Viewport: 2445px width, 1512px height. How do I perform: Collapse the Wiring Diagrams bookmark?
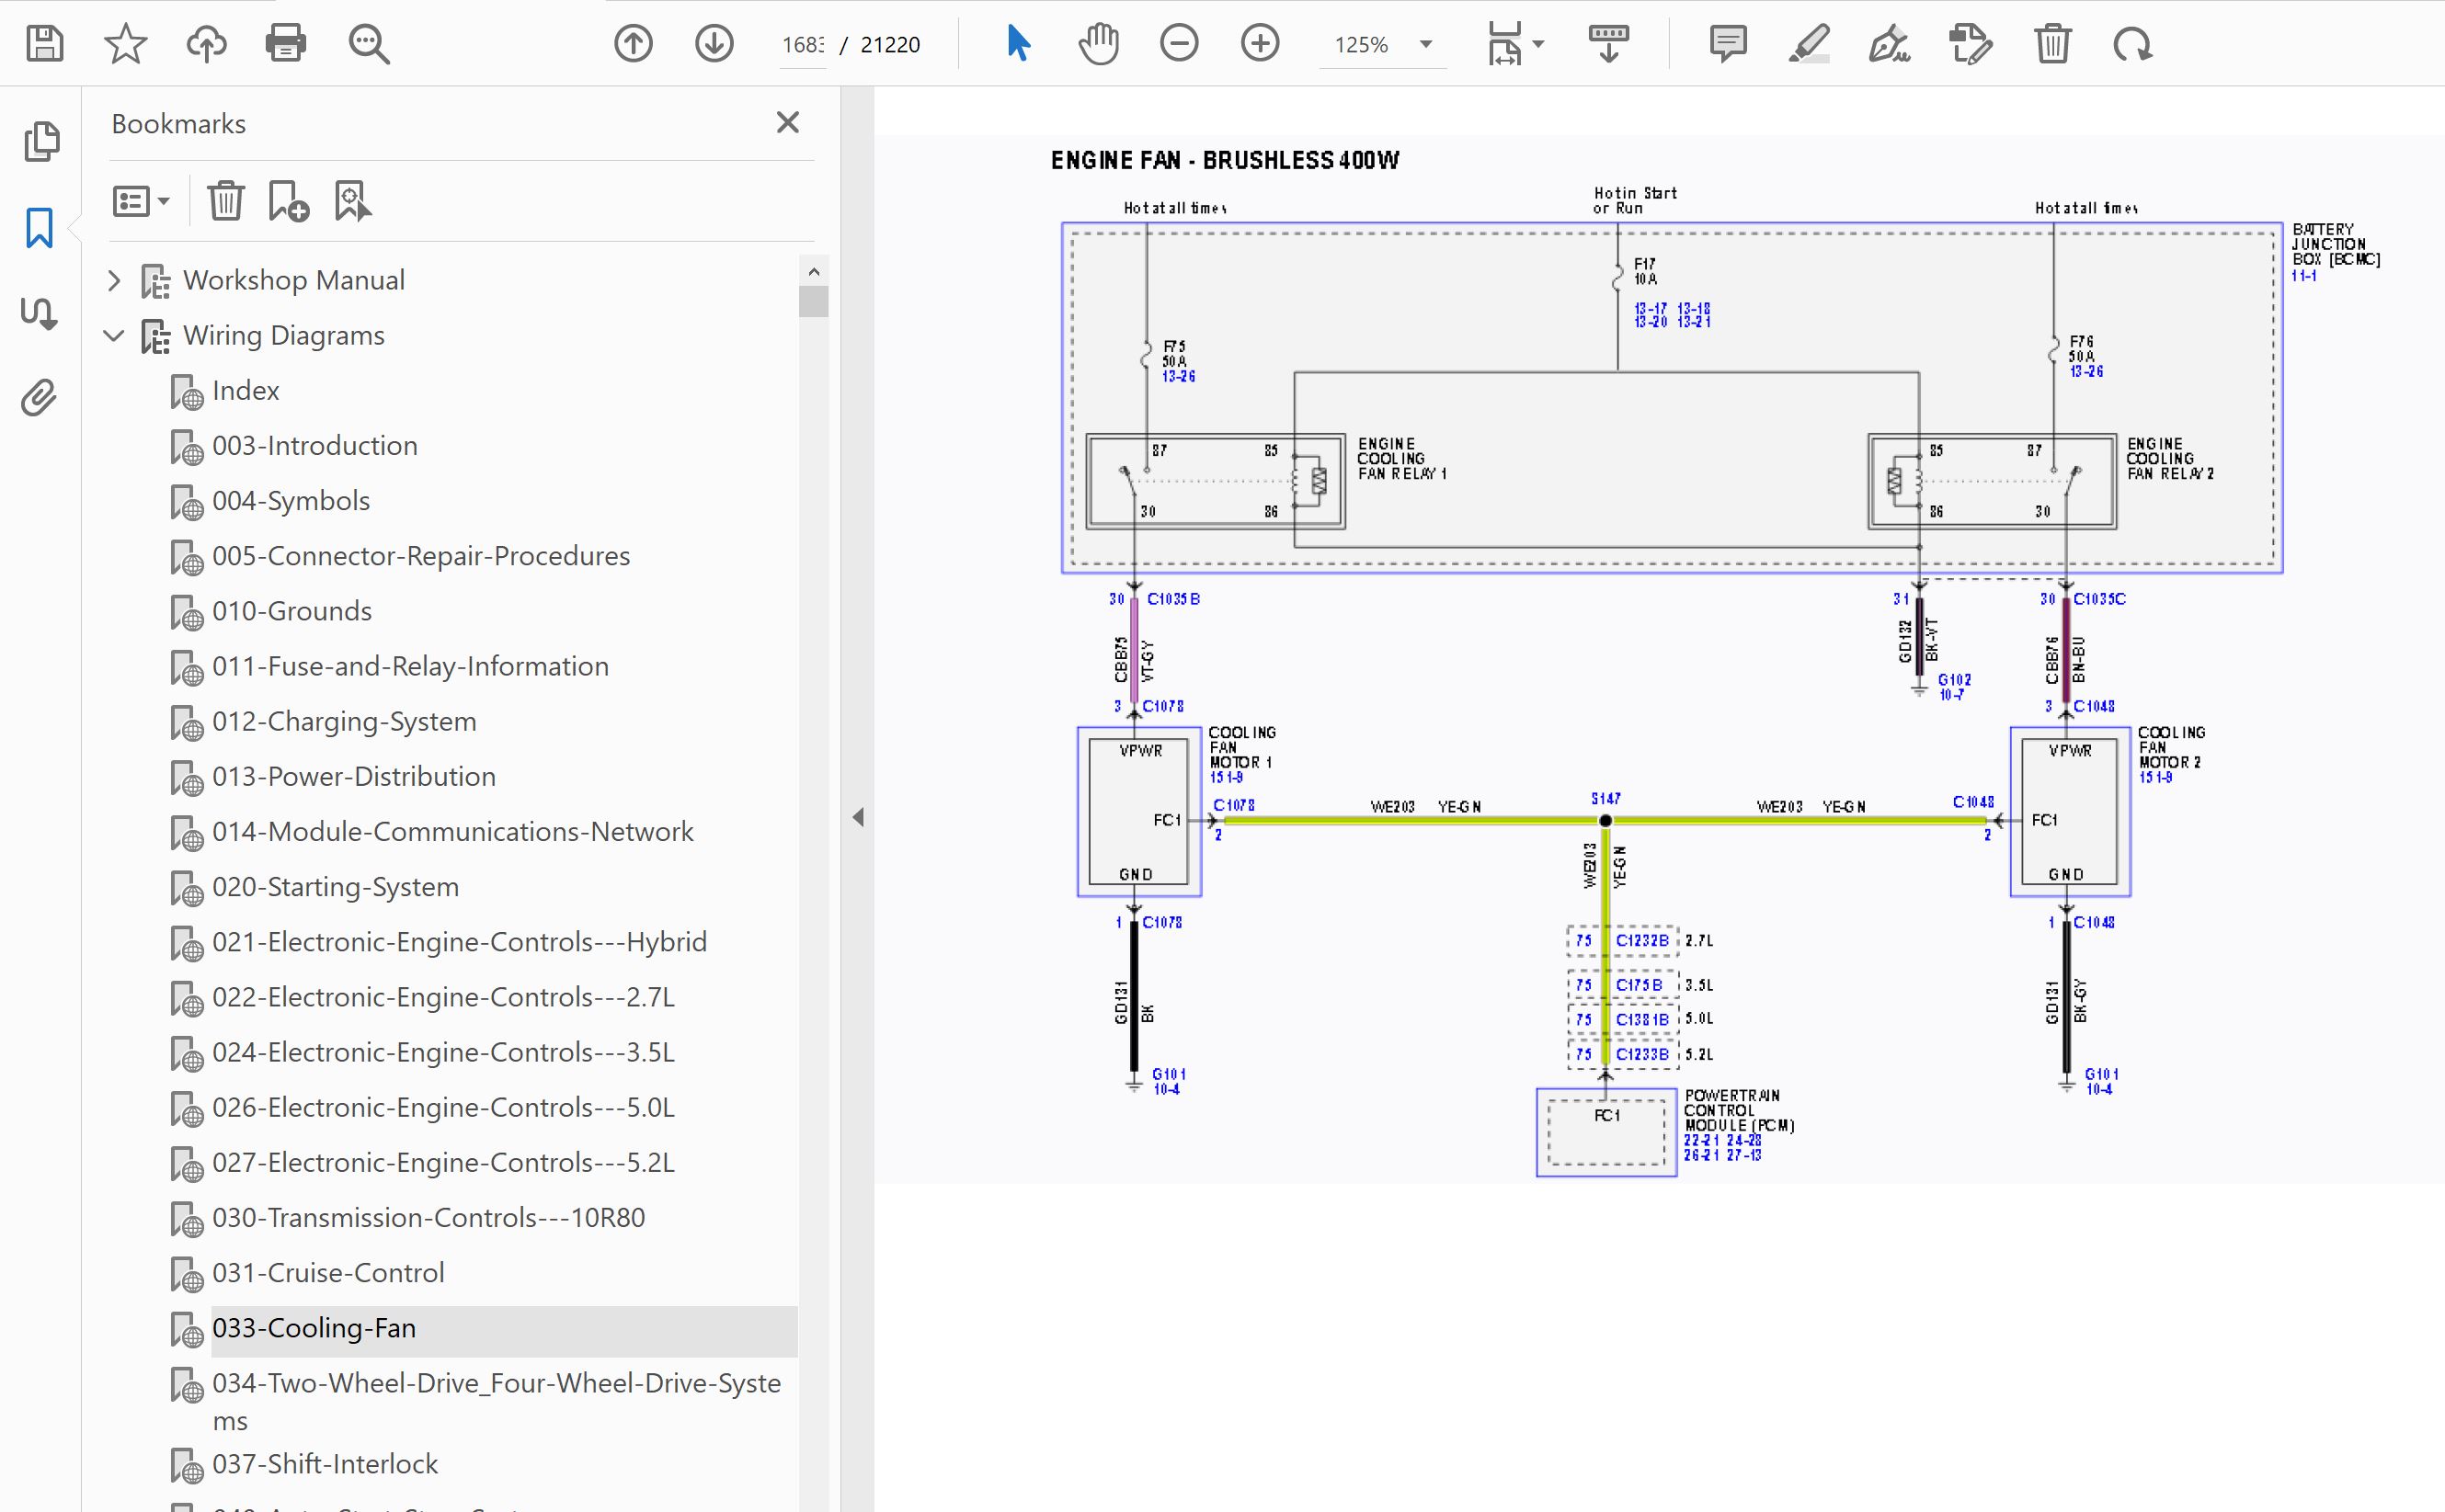(114, 336)
